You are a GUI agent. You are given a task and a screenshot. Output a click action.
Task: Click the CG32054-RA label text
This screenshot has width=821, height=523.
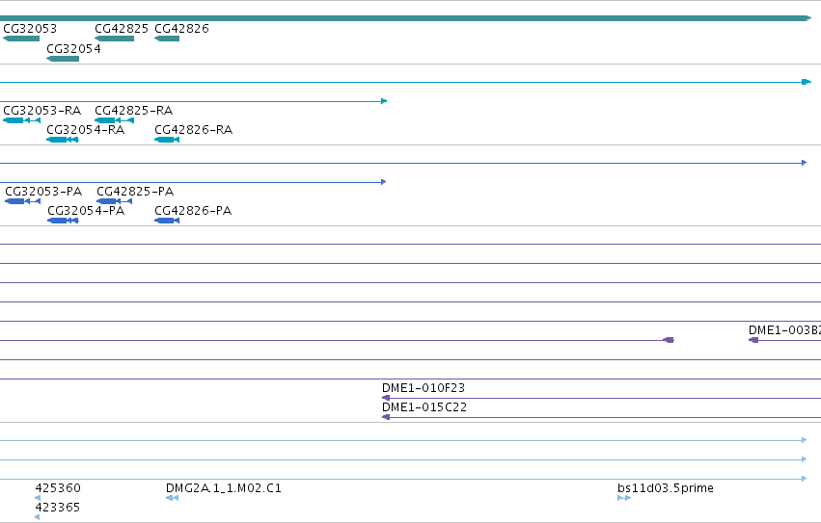(86, 130)
